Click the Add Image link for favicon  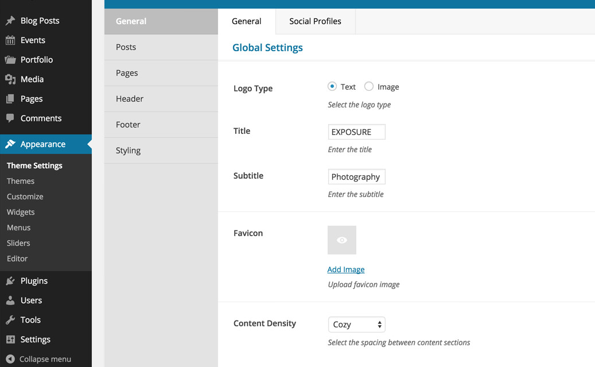point(345,269)
